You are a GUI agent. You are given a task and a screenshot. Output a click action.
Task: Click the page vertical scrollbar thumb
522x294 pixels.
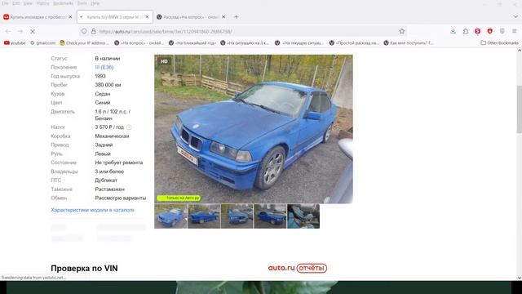519,109
